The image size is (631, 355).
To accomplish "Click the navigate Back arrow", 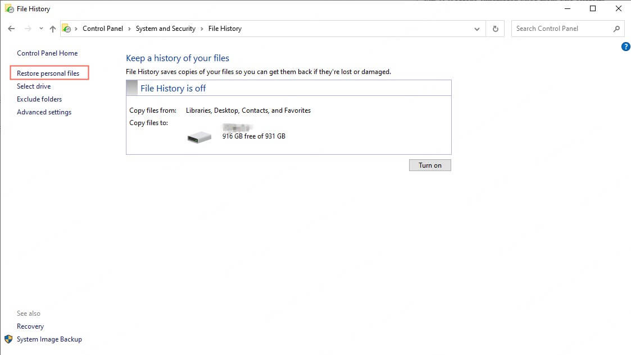I will click(11, 28).
